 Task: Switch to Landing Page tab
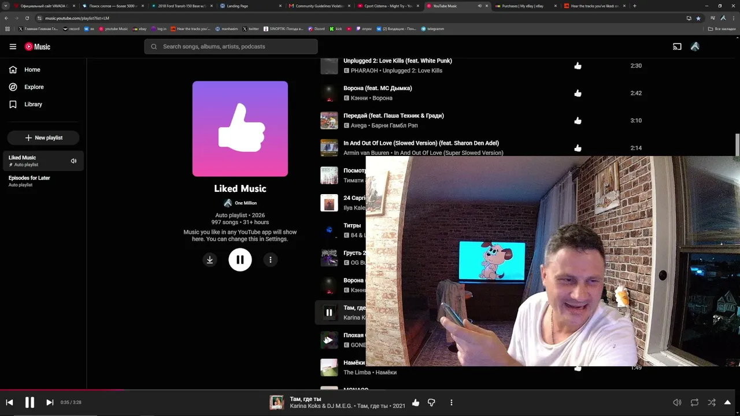point(250,6)
